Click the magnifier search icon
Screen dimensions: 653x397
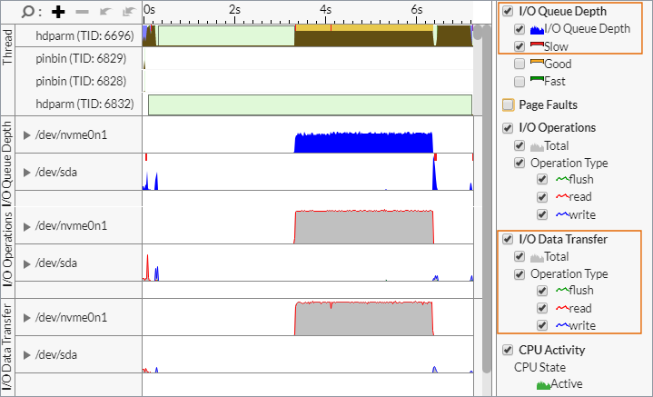point(31,12)
